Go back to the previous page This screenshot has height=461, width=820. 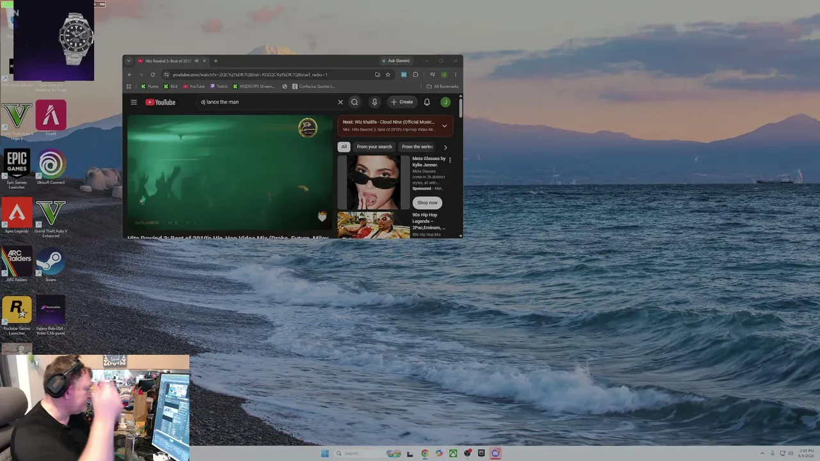[129, 74]
